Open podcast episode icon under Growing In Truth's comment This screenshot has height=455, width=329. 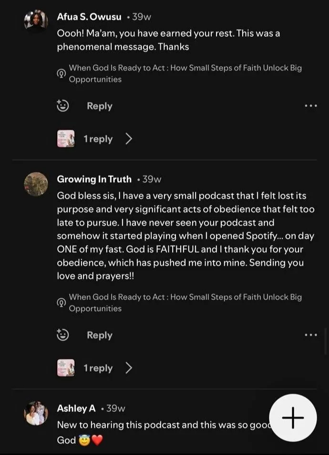61,303
